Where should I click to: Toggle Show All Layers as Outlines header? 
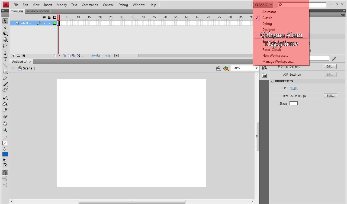54,17
